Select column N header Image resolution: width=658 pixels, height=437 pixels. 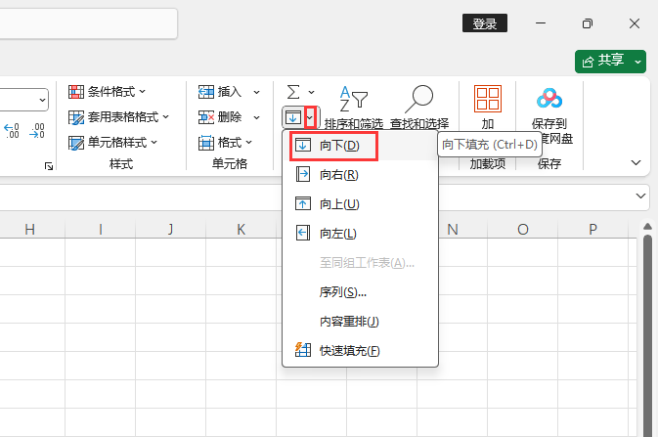pyautogui.click(x=453, y=229)
